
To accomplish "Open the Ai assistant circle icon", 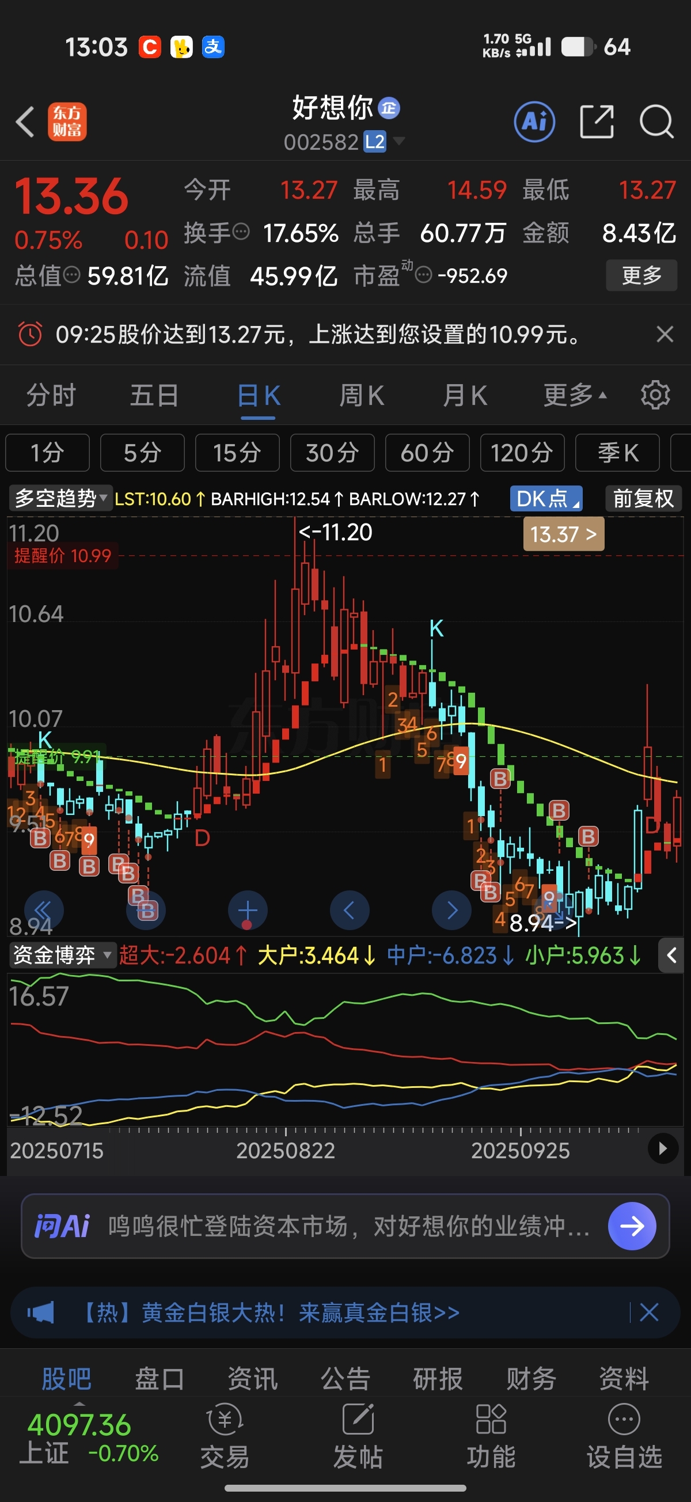I will [x=534, y=122].
